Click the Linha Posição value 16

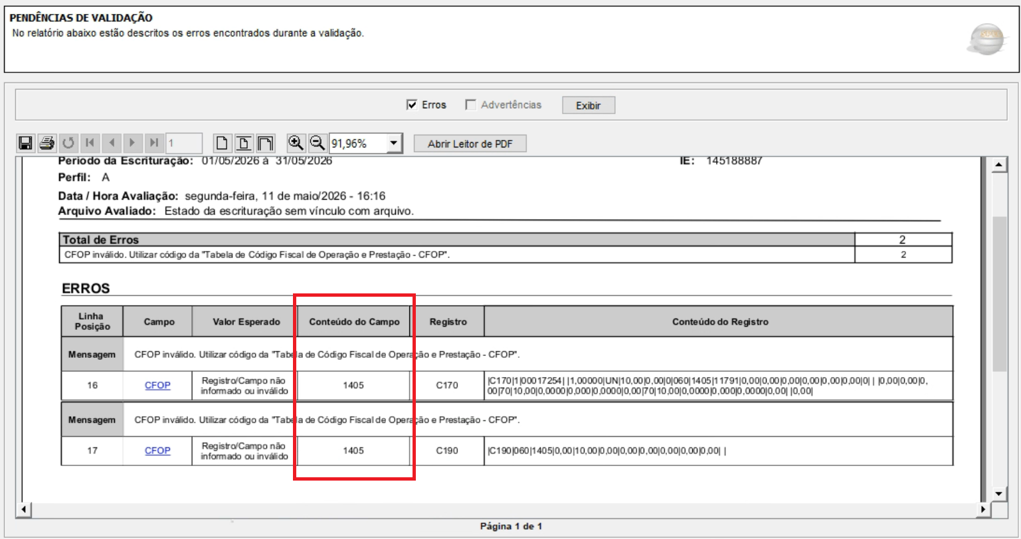click(x=92, y=384)
